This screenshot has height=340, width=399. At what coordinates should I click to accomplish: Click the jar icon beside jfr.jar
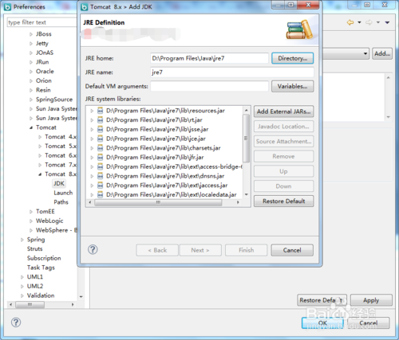100,158
